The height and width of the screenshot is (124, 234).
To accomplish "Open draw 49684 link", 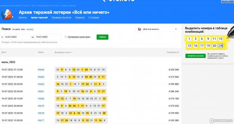I will coord(41,69).
